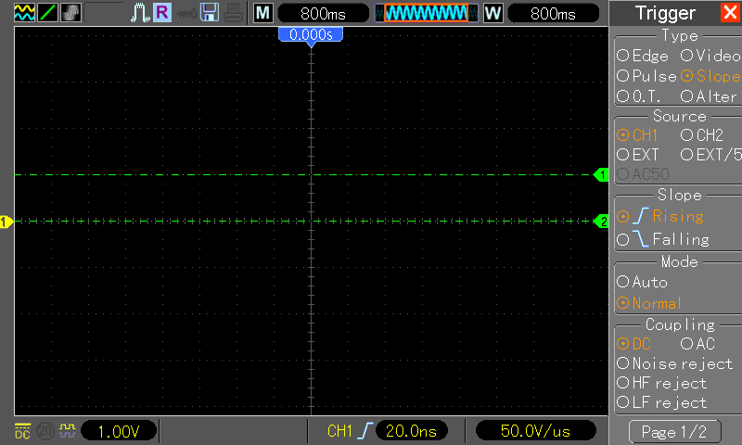Click the grayed 20 bandwidth limit icon

pyautogui.click(x=45, y=431)
